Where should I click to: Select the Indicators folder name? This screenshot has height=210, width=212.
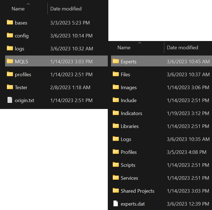point(132,113)
